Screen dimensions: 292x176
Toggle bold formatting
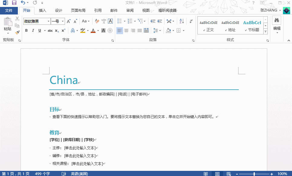26,30
